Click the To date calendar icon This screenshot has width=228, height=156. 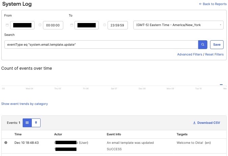(x=72, y=25)
